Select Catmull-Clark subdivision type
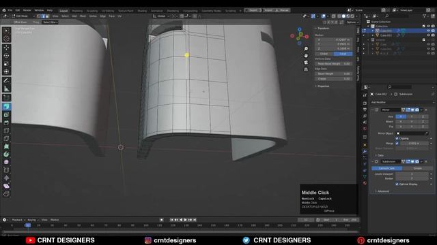Screen dimensions: 437x245 (x=387, y=168)
